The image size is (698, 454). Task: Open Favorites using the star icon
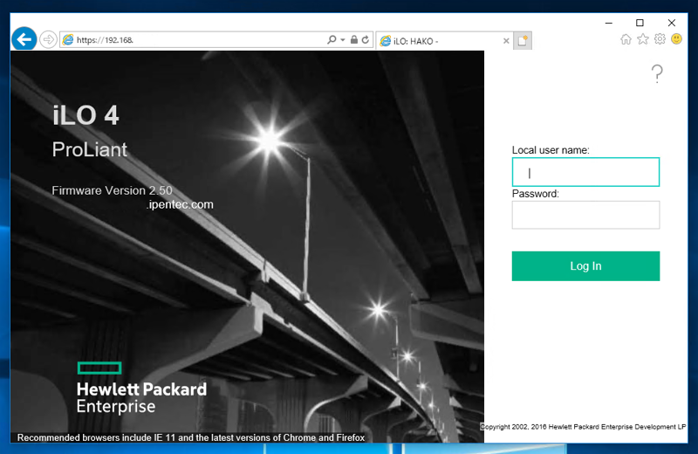pos(643,39)
